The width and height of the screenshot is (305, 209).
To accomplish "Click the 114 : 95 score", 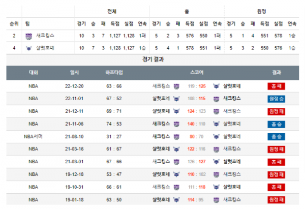I will pyautogui.click(x=196, y=200).
